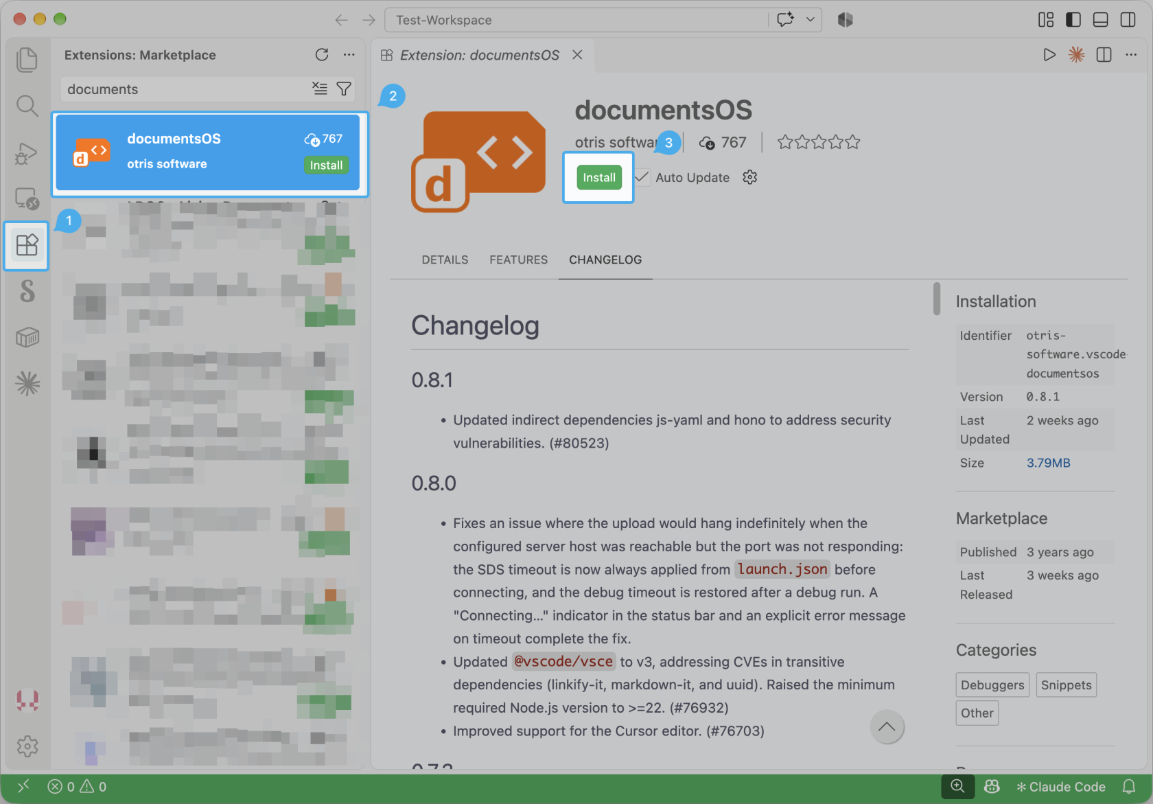Click the 3.79MB size link
Image resolution: width=1153 pixels, height=804 pixels.
[1048, 463]
